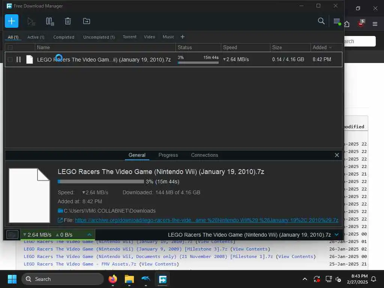The image size is (384, 288).
Task: Open the archive.org file URL link
Action: point(207,220)
